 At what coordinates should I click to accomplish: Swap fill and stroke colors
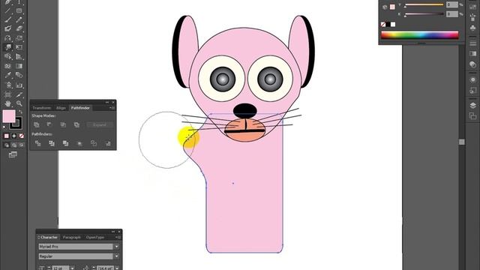(20, 112)
